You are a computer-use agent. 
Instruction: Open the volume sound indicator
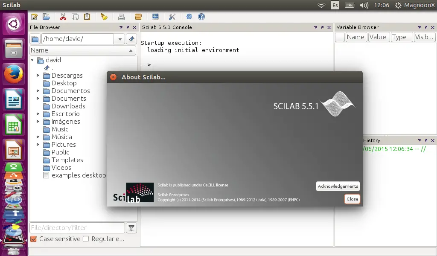(x=364, y=5)
